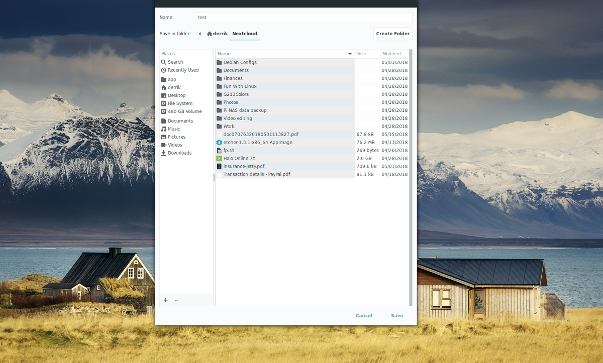Click the Work folder icon
Viewport: 603px width, 363px height.
219,127
